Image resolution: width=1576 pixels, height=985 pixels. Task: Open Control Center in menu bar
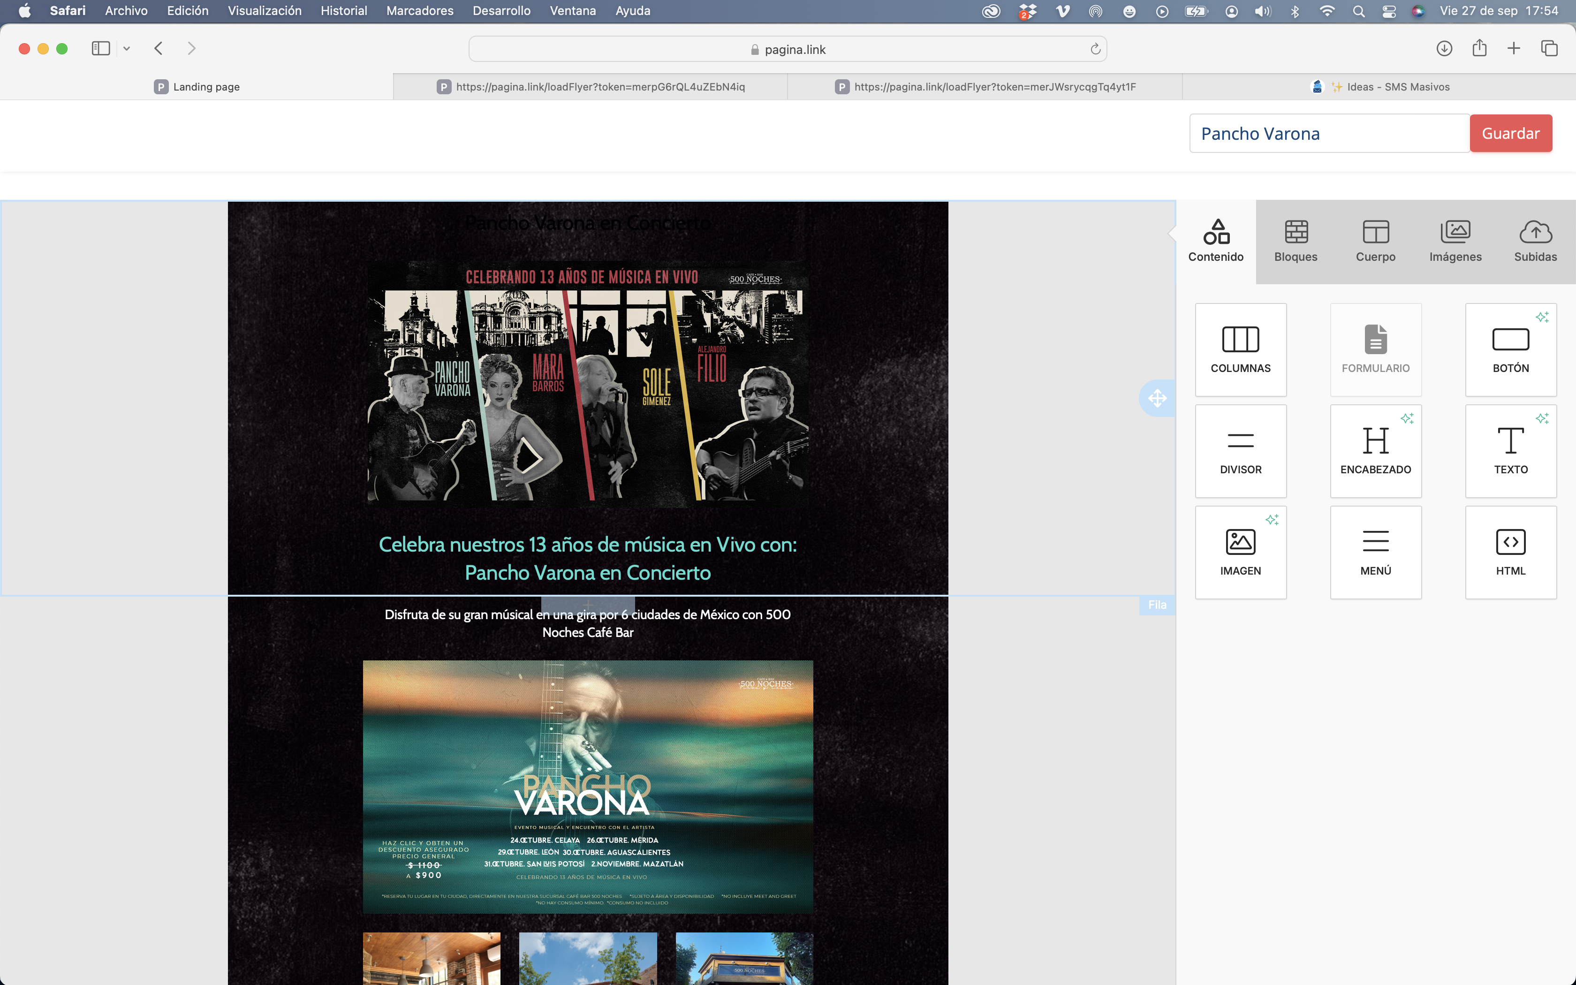[1389, 11]
